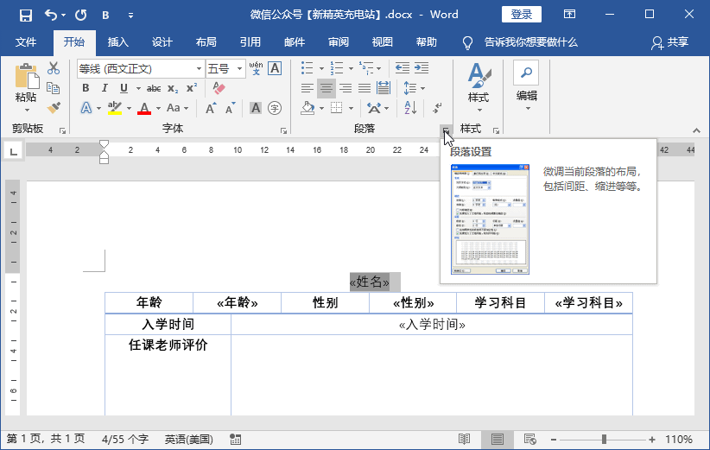Click the Clear All Formatting eraser icon

tap(219, 88)
